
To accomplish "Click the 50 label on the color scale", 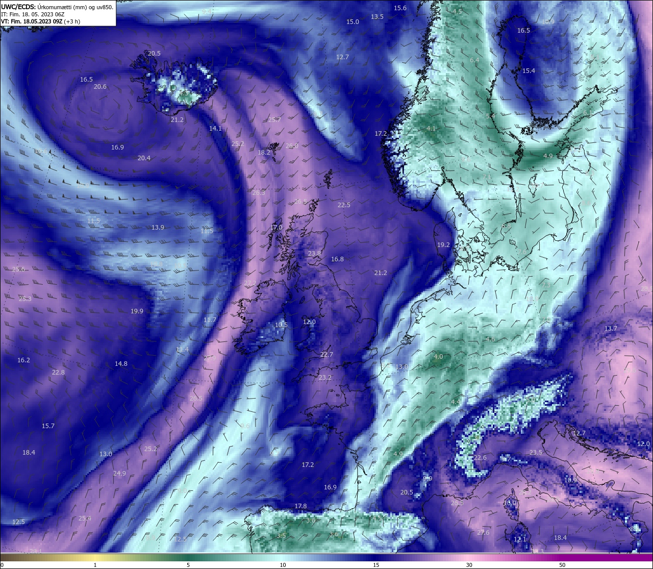I will point(562,565).
